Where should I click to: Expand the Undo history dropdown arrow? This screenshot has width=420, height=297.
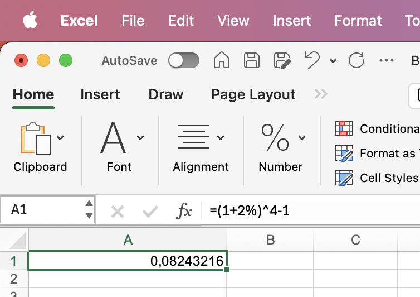click(333, 61)
